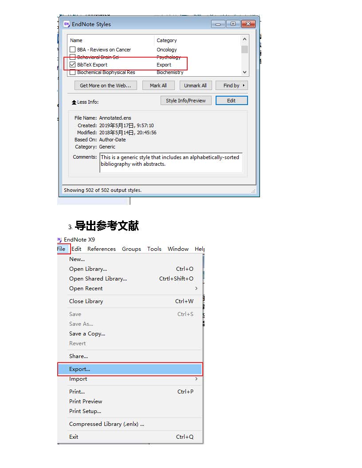Tick the Behavioral Brain Sci checkbox
This screenshot has height=468, width=362.
[72, 57]
